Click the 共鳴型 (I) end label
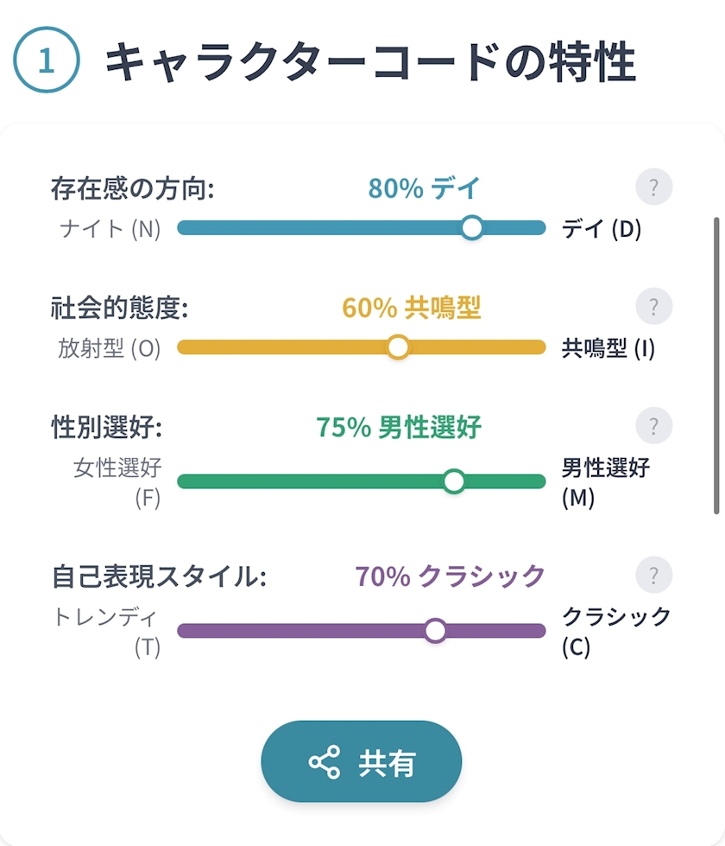This screenshot has width=725, height=846. click(x=608, y=349)
